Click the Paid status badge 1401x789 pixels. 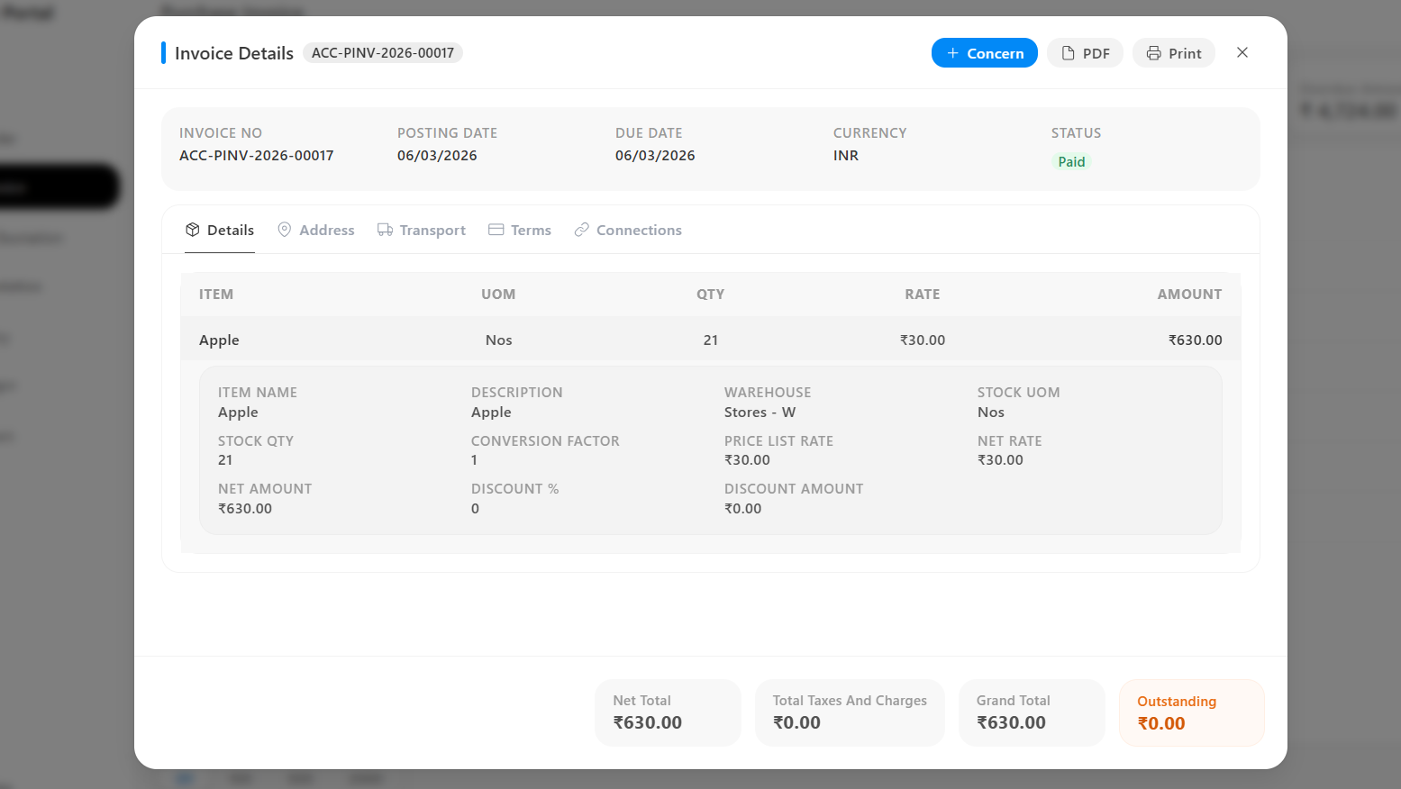pos(1071,161)
